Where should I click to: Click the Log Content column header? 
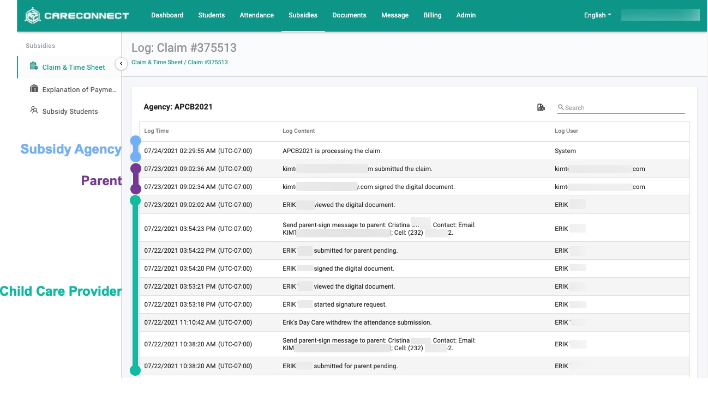pos(299,131)
